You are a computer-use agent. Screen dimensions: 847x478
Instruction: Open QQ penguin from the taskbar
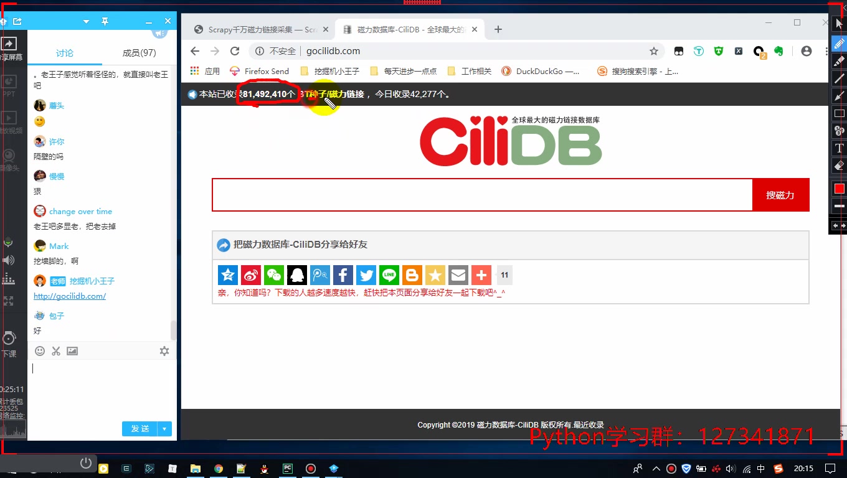(x=265, y=469)
